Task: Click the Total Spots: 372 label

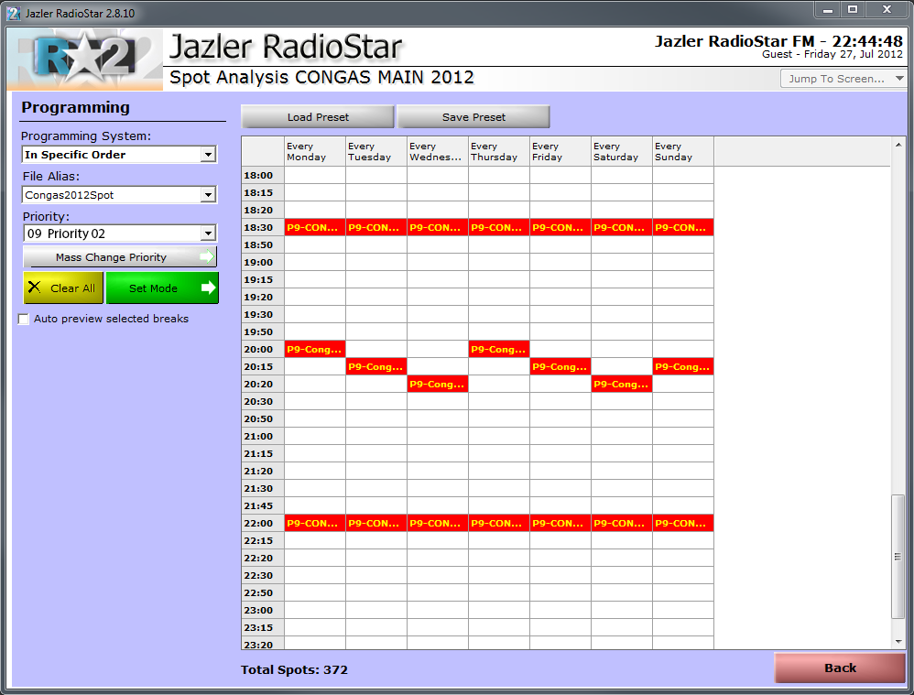Action: (x=294, y=669)
